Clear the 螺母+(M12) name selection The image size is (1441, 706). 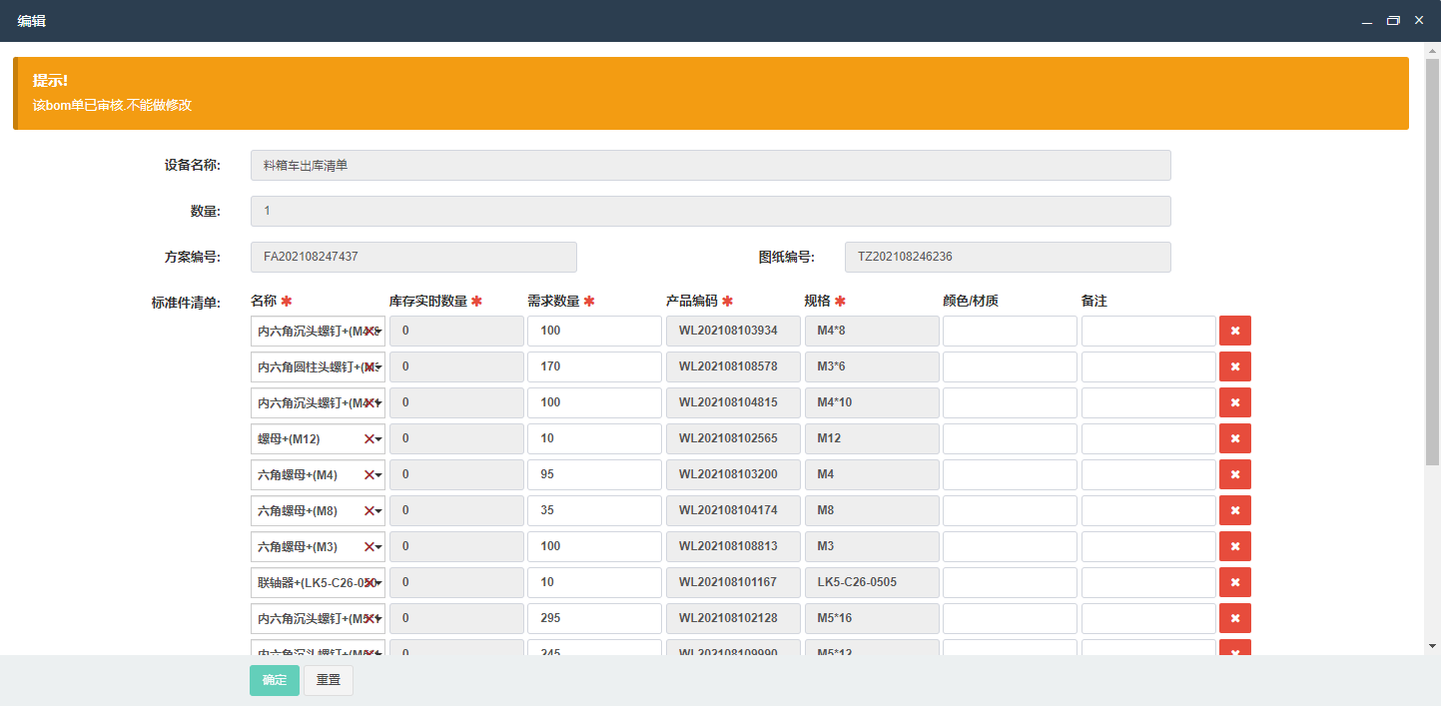(x=368, y=438)
